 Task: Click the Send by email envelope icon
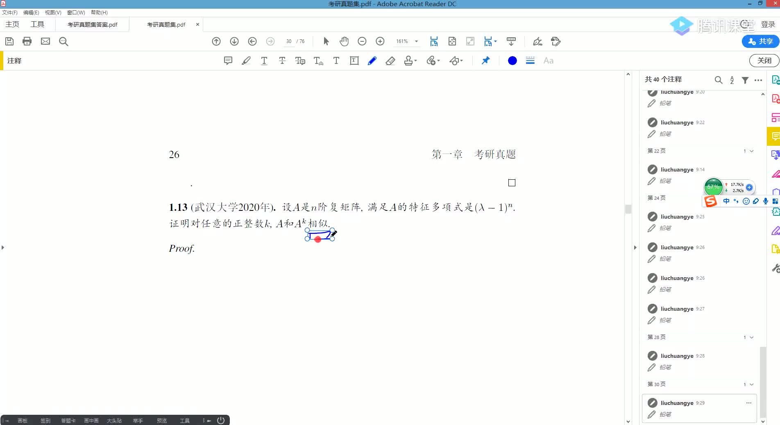pos(45,41)
